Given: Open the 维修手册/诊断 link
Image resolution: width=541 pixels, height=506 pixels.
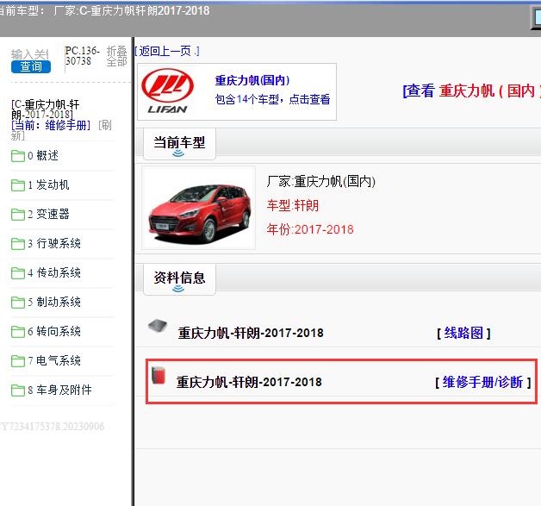Looking at the screenshot, I should tap(482, 383).
